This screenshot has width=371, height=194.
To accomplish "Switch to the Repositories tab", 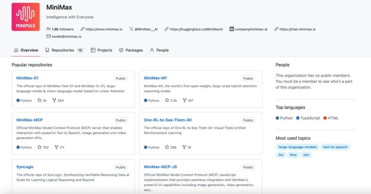I will [x=64, y=50].
